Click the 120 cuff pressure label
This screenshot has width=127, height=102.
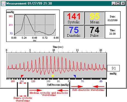33,81
